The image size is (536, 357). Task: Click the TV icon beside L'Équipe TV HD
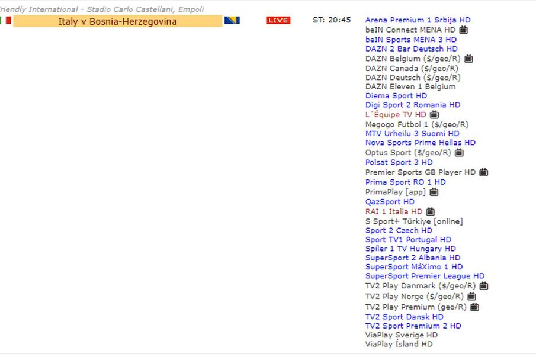(x=435, y=115)
